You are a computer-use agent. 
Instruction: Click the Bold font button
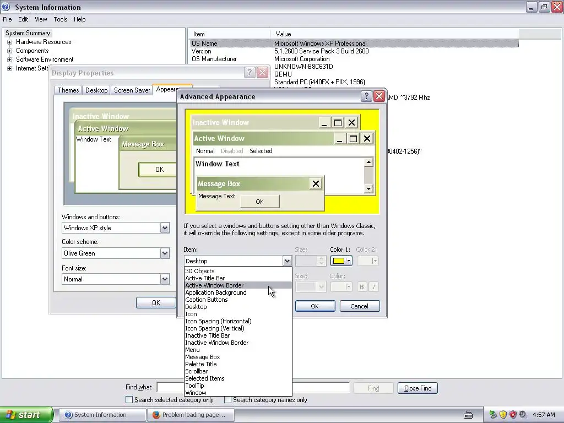361,286
